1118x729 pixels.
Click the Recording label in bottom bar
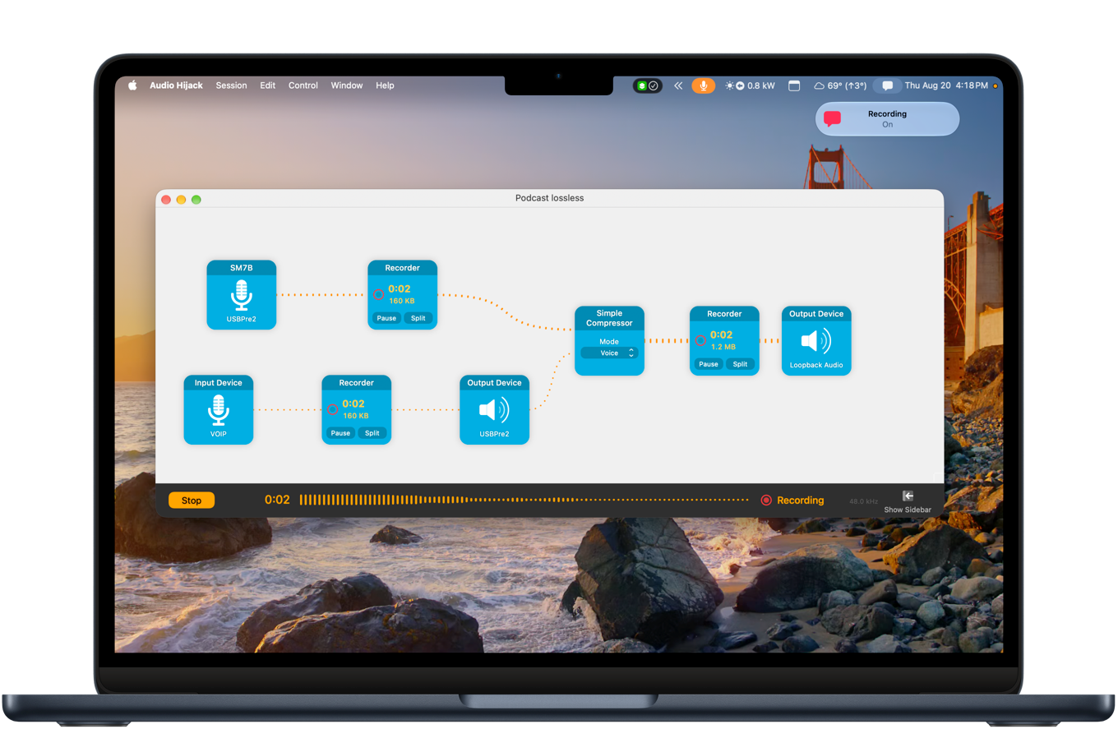click(800, 500)
